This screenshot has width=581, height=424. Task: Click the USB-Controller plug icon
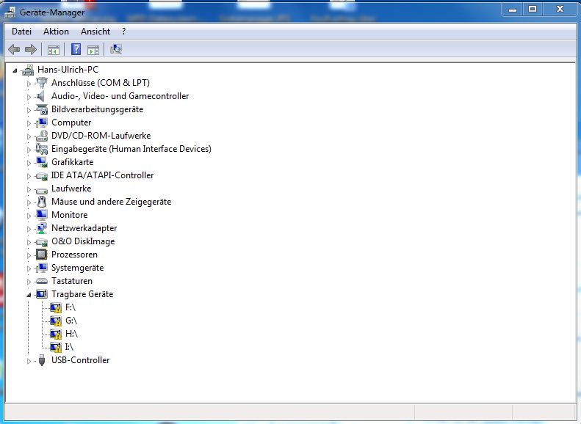coord(42,360)
